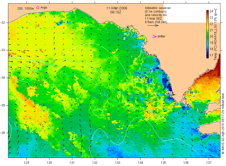Click the cyan 200 1000m contour legend line
Viewport: 226px width, 166px height.
click(x=21, y=11)
